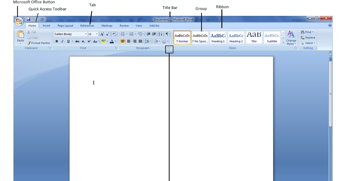Expand the Styles gallery More button
The image size is (346, 181).
[x=283, y=43]
